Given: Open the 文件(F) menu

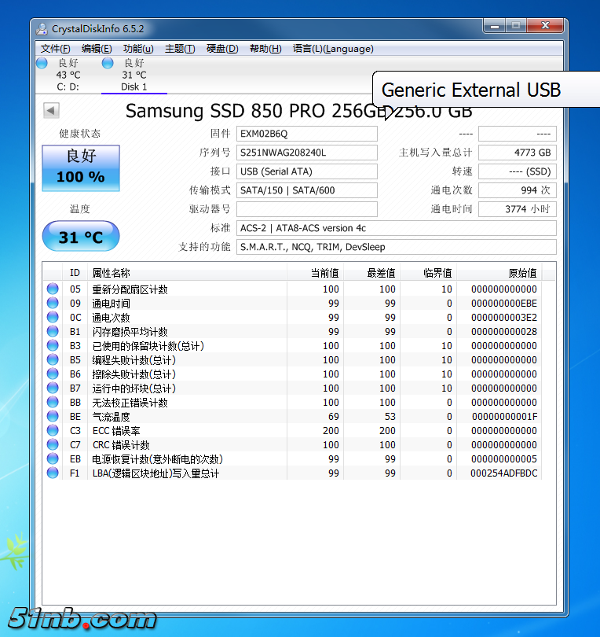Looking at the screenshot, I should [55, 49].
